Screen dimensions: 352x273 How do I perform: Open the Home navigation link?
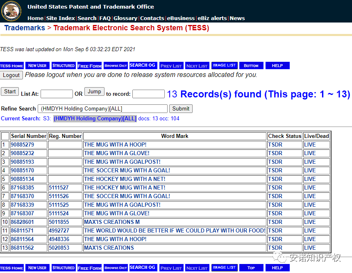[36, 18]
